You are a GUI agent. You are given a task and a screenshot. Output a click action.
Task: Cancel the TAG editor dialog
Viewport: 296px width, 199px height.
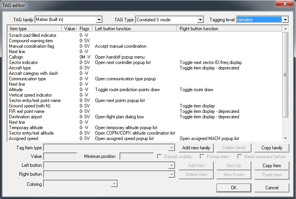(272, 188)
